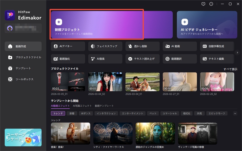Switch to AI写真エフェクト tab
The height and width of the screenshot is (151, 242).
[82, 106]
